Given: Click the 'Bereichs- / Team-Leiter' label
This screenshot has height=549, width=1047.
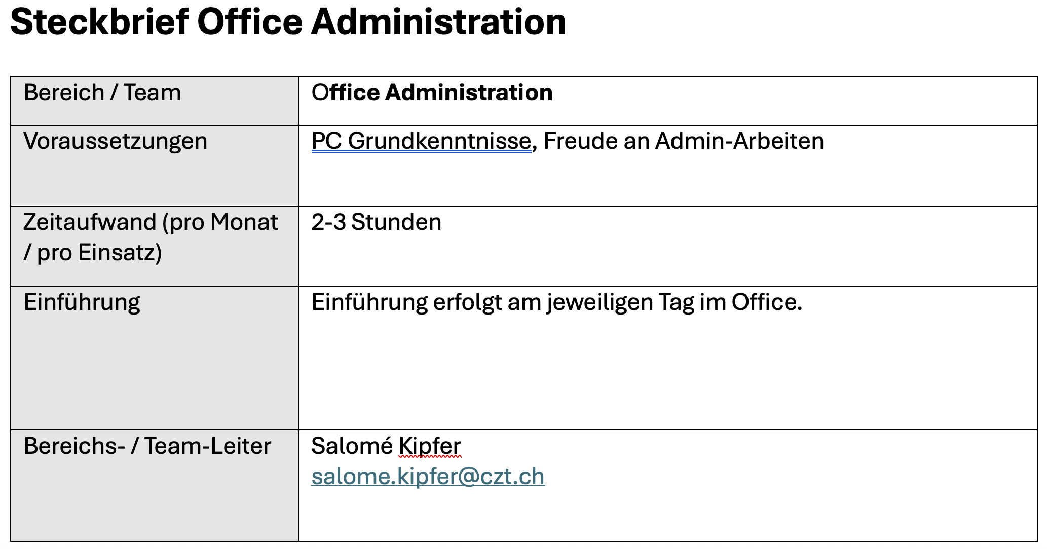Looking at the screenshot, I should point(147,446).
